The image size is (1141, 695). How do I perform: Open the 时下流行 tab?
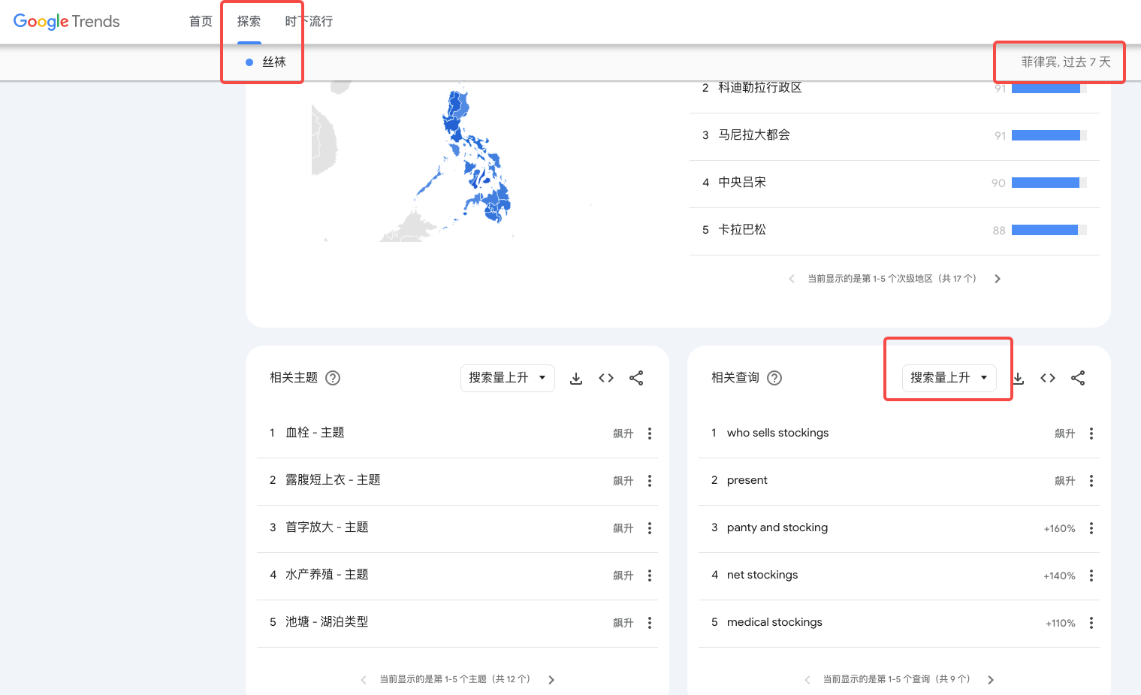click(309, 22)
